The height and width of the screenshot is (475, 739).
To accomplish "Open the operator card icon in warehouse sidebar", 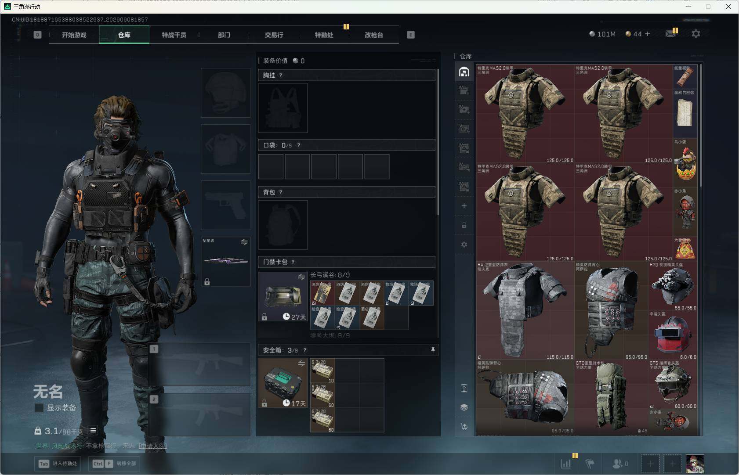I will tap(464, 388).
